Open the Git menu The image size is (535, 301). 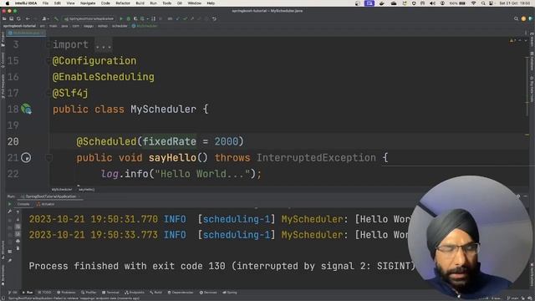coord(180,3)
